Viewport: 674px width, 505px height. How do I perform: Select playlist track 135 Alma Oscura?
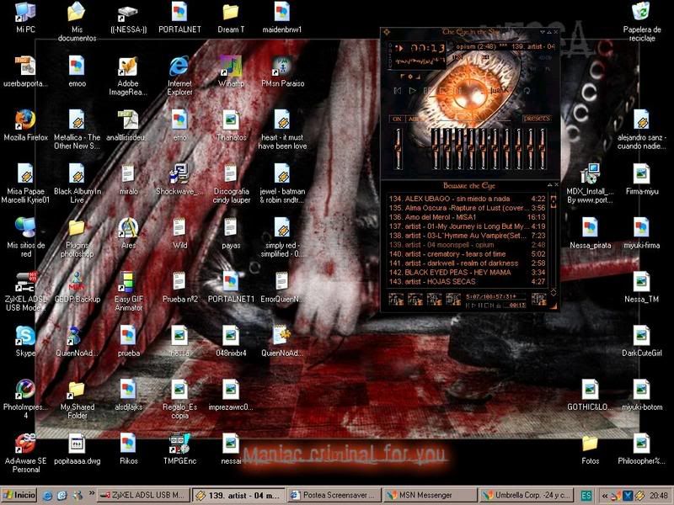[467, 208]
